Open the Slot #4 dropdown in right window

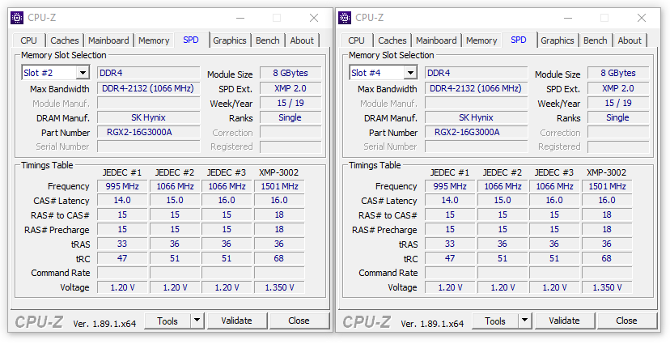410,73
